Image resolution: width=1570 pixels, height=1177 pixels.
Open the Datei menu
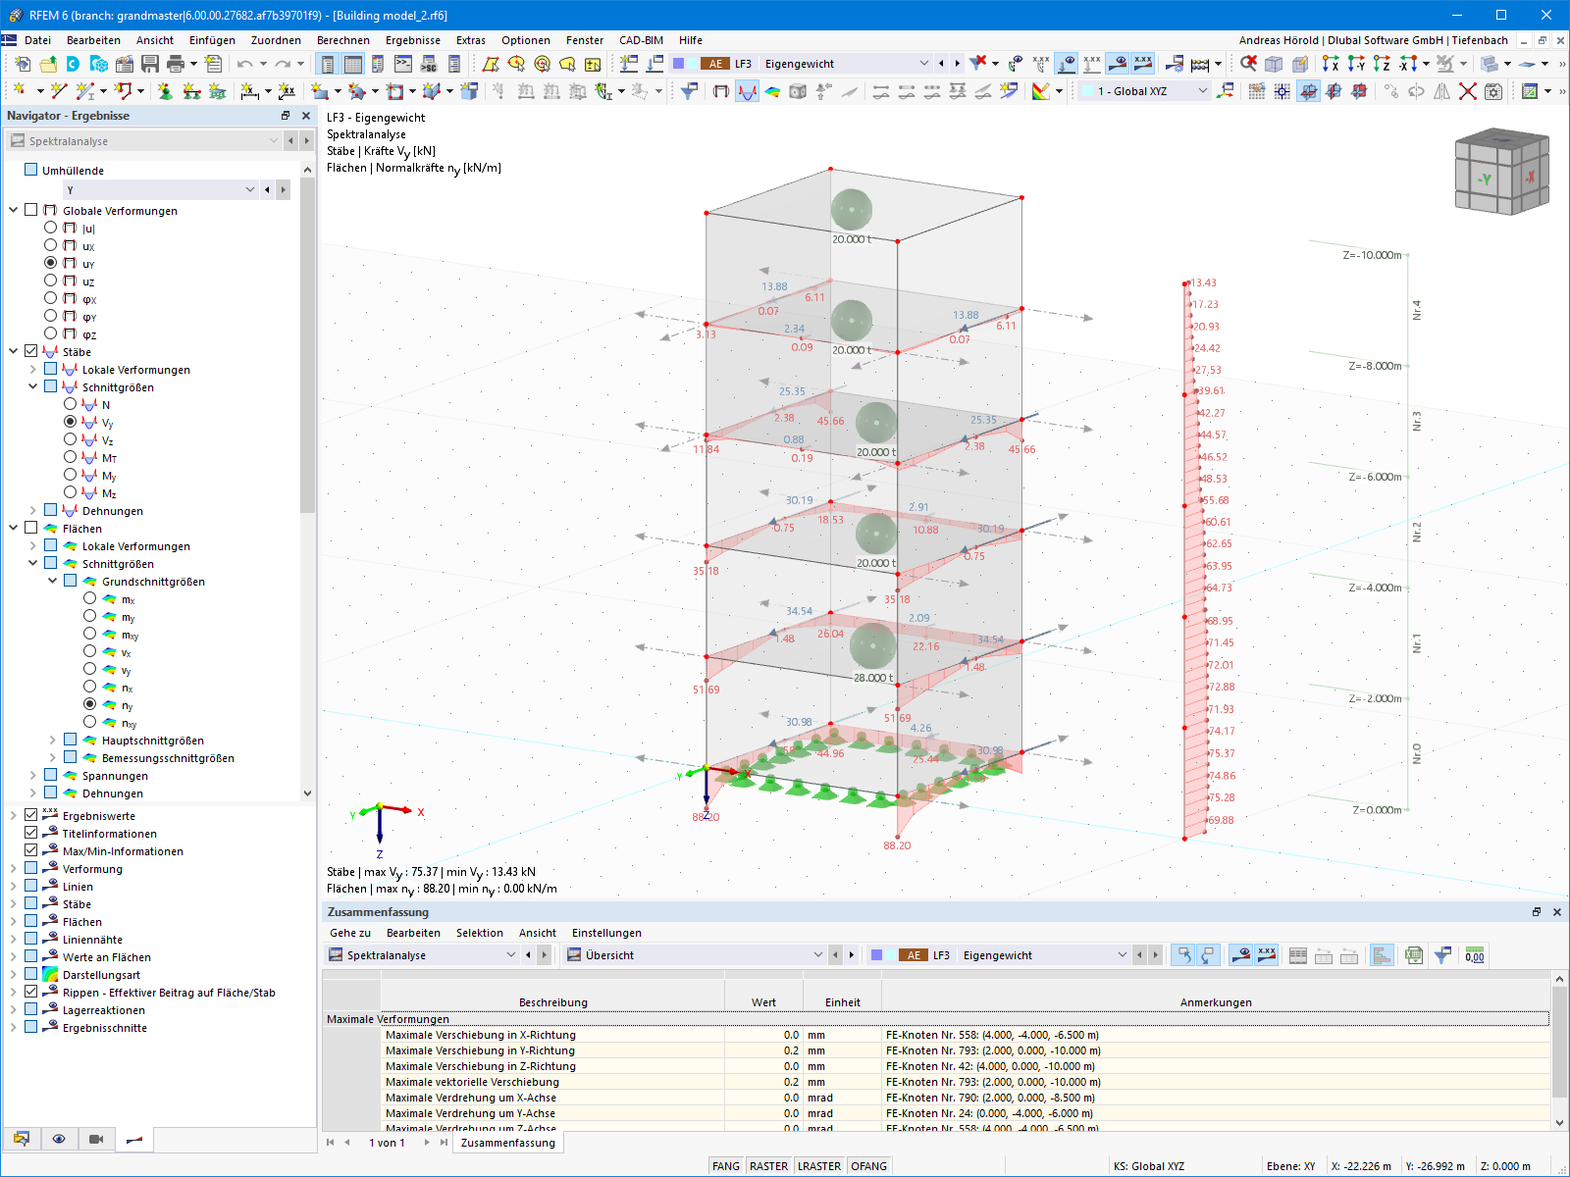click(x=38, y=40)
